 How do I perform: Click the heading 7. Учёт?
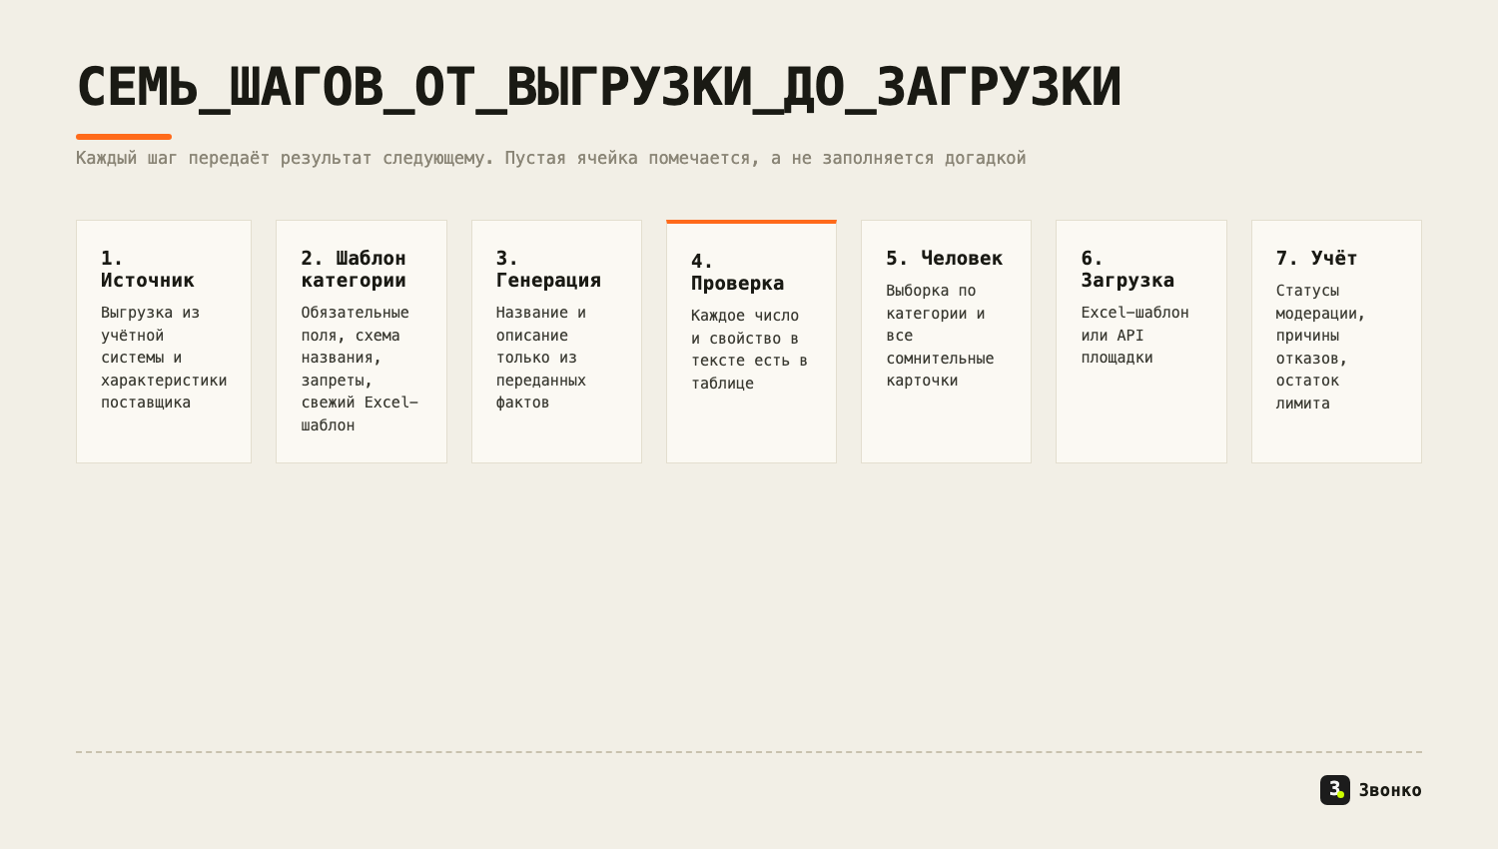(x=1316, y=258)
